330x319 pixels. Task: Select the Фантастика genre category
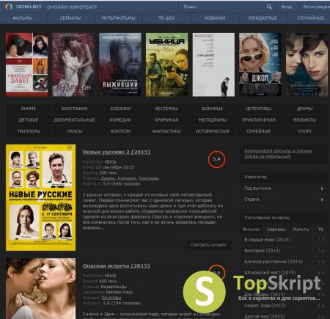tap(166, 131)
